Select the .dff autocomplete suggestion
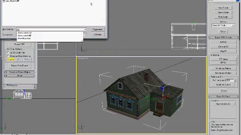Screen dimensions: 241x135 [24, 36]
